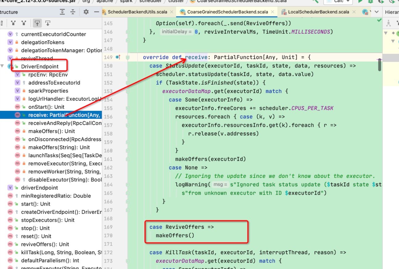Select onStart(): Unit in Structure

(46, 107)
